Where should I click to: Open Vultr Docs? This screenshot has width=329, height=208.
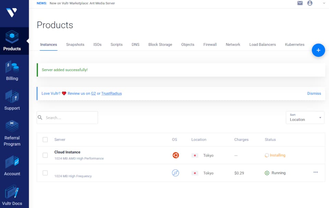tap(12, 195)
